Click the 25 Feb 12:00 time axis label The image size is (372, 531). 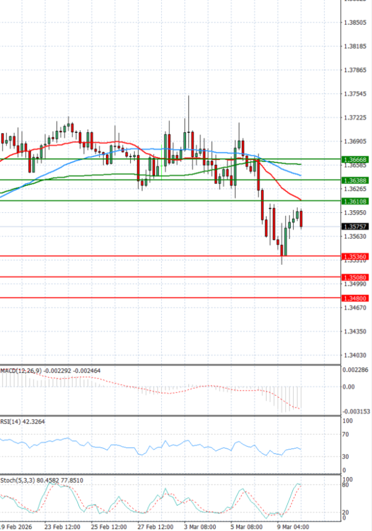point(108,525)
